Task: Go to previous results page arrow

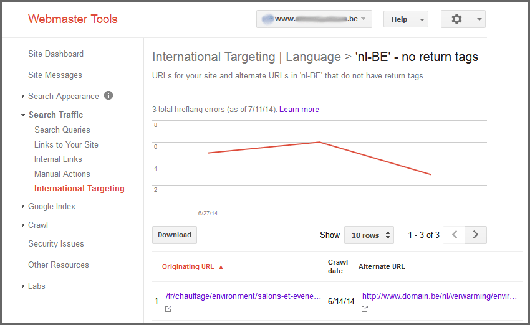Action: pos(455,235)
